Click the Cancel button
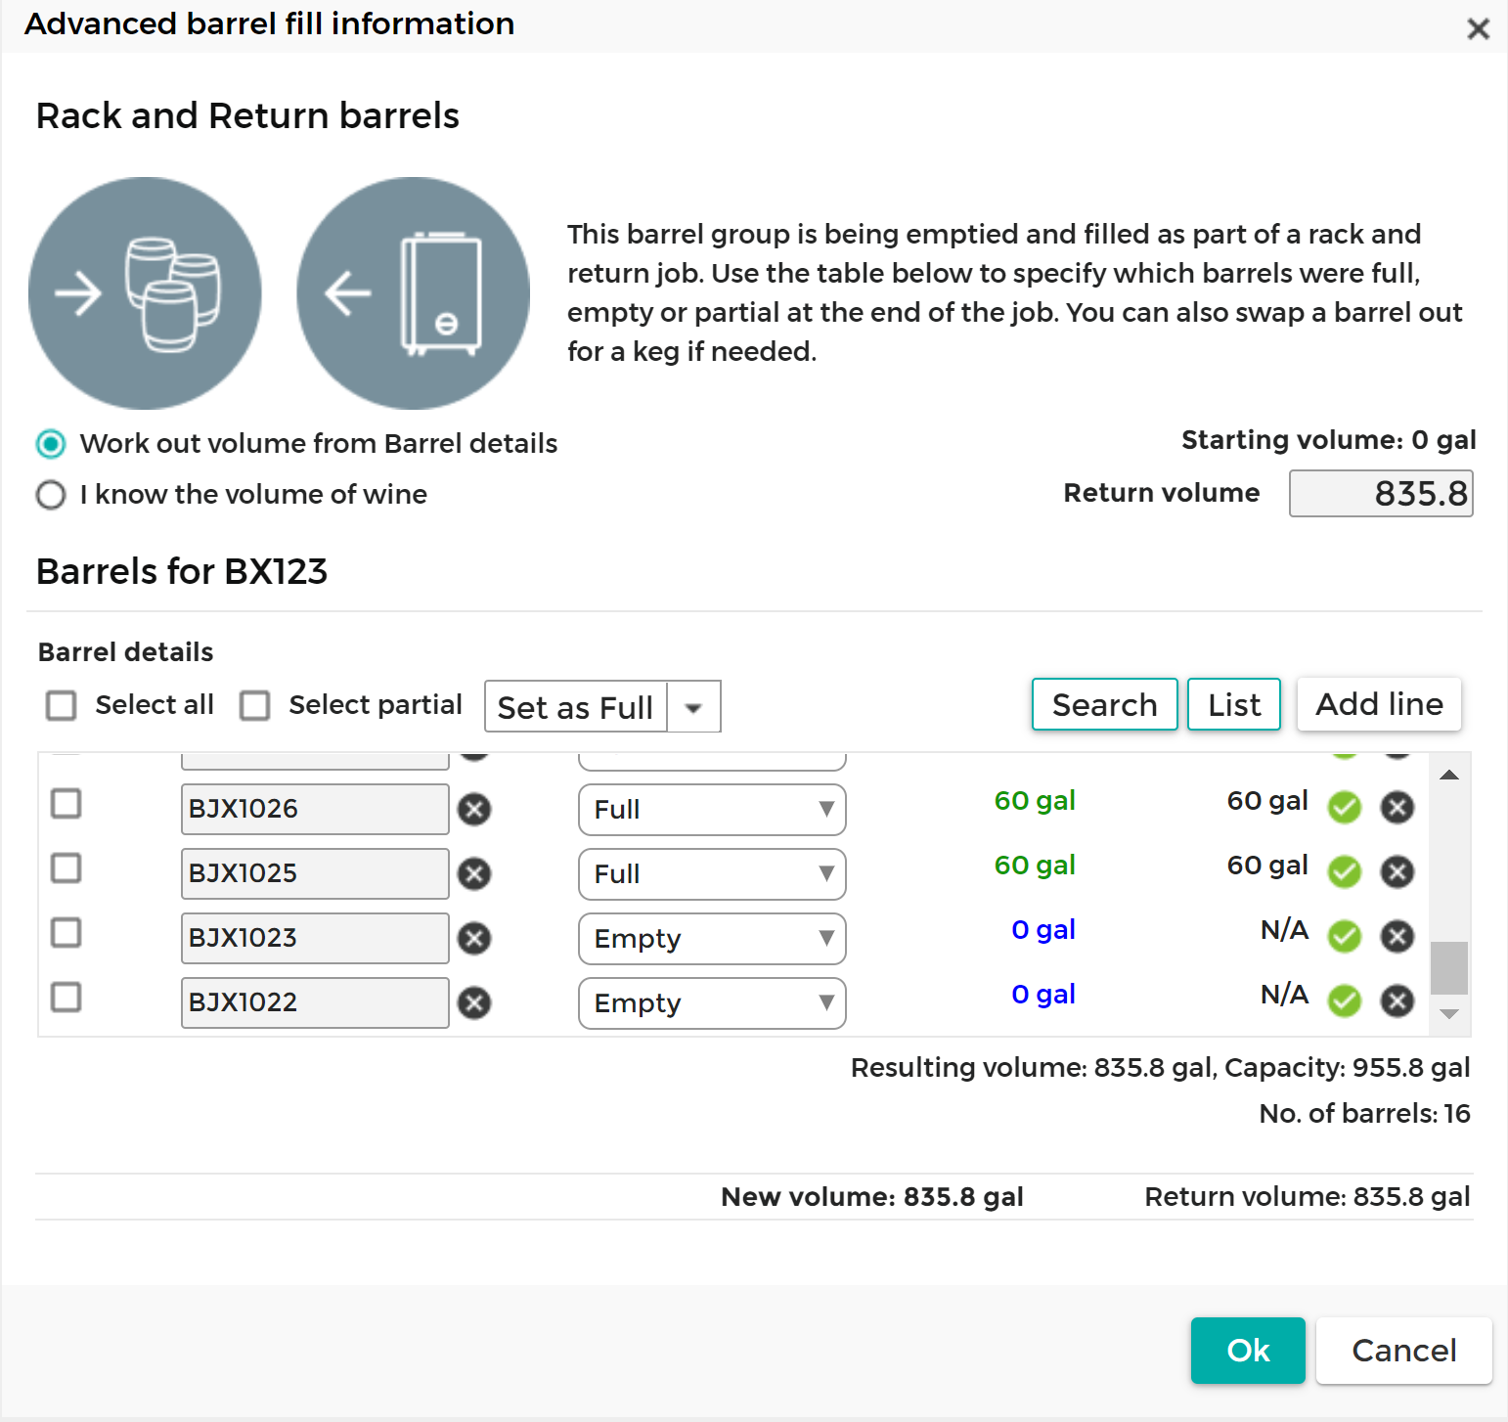 pos(1404,1351)
